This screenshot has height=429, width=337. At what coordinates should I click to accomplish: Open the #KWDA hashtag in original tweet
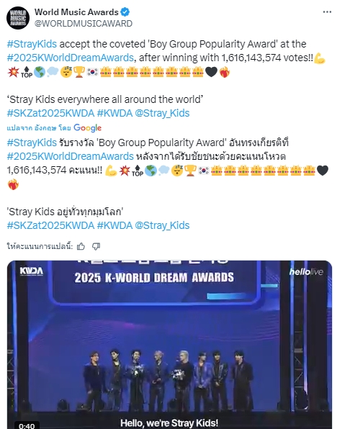[114, 113]
